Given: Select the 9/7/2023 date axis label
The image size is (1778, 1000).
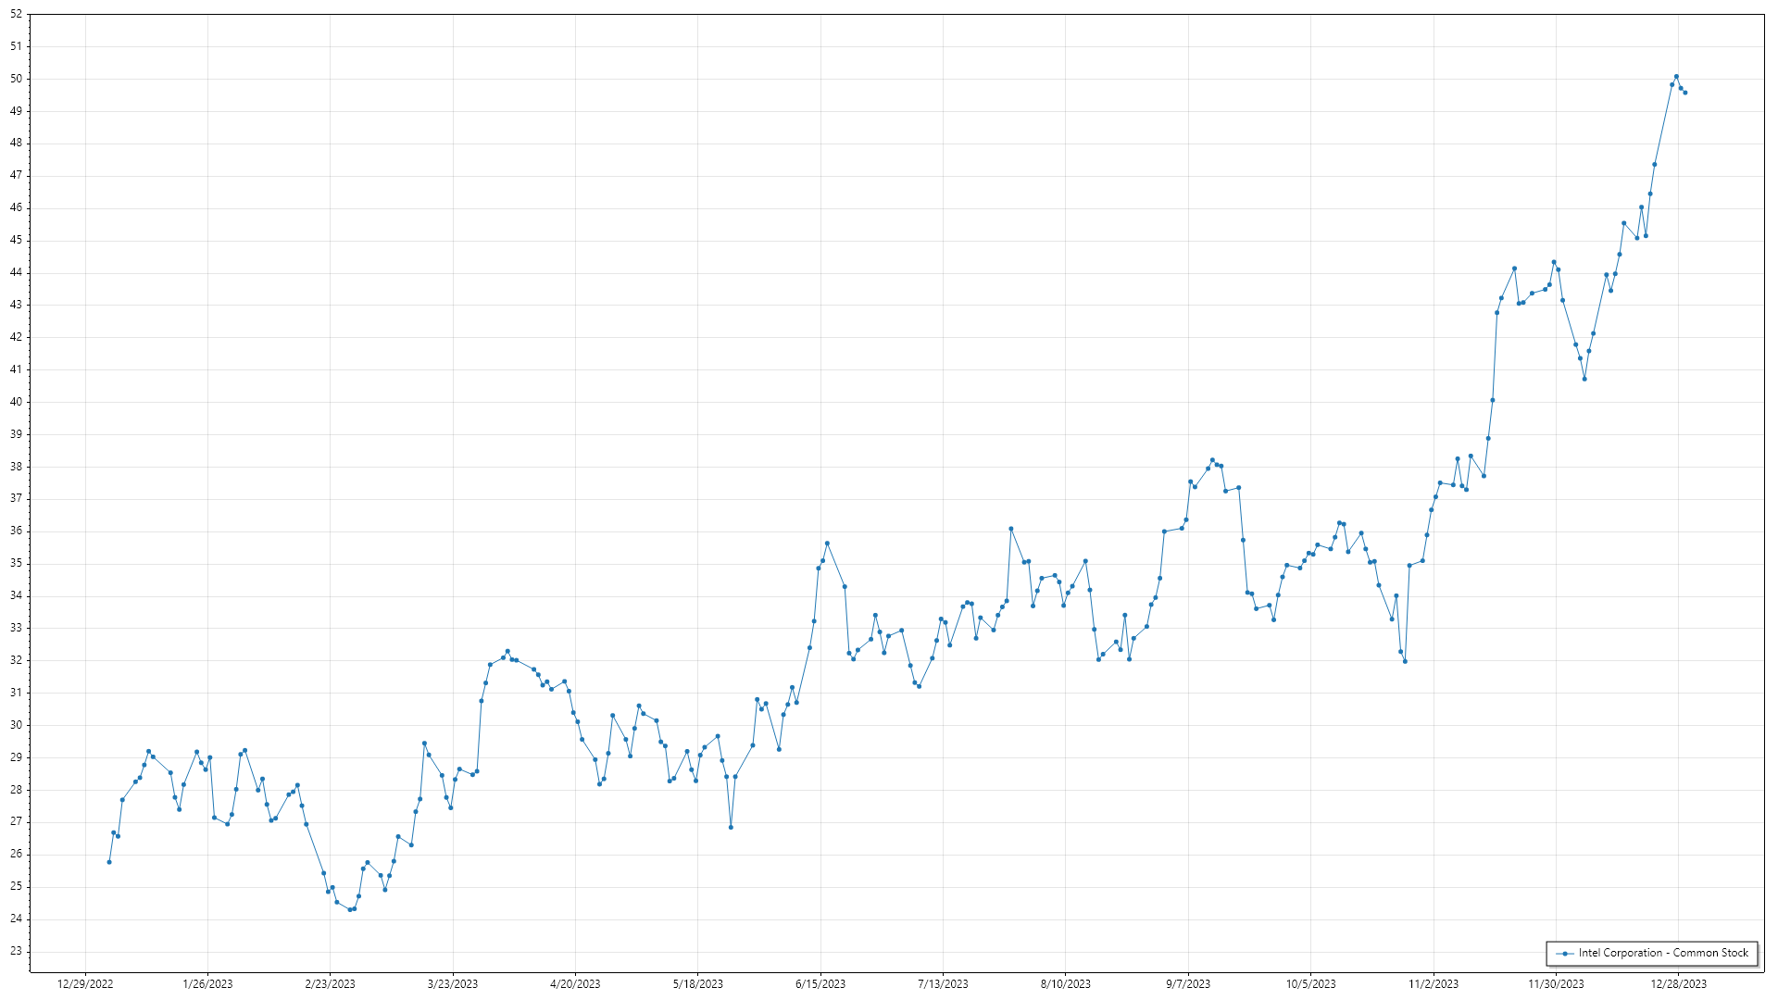Looking at the screenshot, I should [1188, 984].
